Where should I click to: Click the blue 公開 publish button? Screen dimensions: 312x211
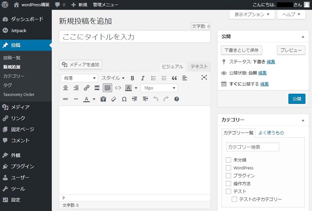pos(296,99)
